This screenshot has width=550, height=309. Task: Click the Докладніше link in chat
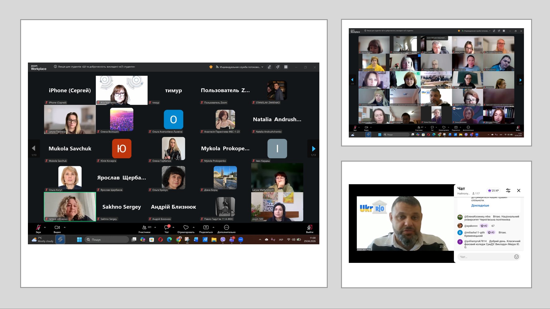tap(480, 206)
